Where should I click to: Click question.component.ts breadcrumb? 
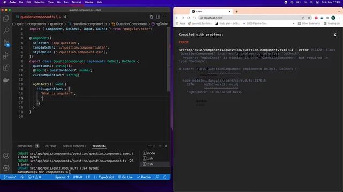click(90, 24)
